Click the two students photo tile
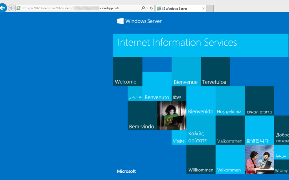The image size is (289, 180). [x=259, y=159]
